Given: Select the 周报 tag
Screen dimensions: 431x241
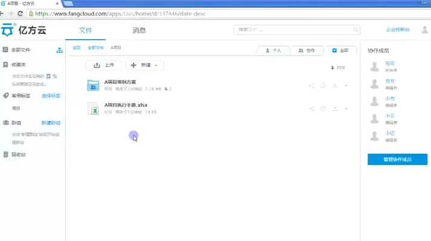Looking at the screenshot, I should [x=16, y=108].
